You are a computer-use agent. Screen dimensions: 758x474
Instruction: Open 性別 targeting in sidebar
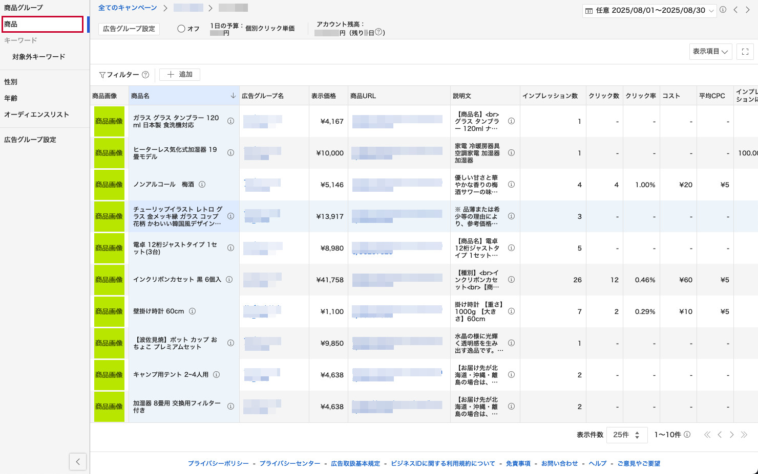(x=11, y=82)
